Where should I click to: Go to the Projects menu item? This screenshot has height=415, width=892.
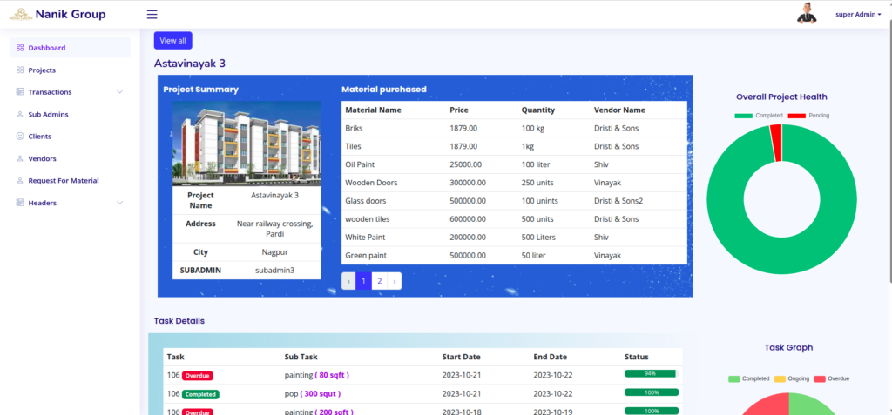pyautogui.click(x=70, y=70)
